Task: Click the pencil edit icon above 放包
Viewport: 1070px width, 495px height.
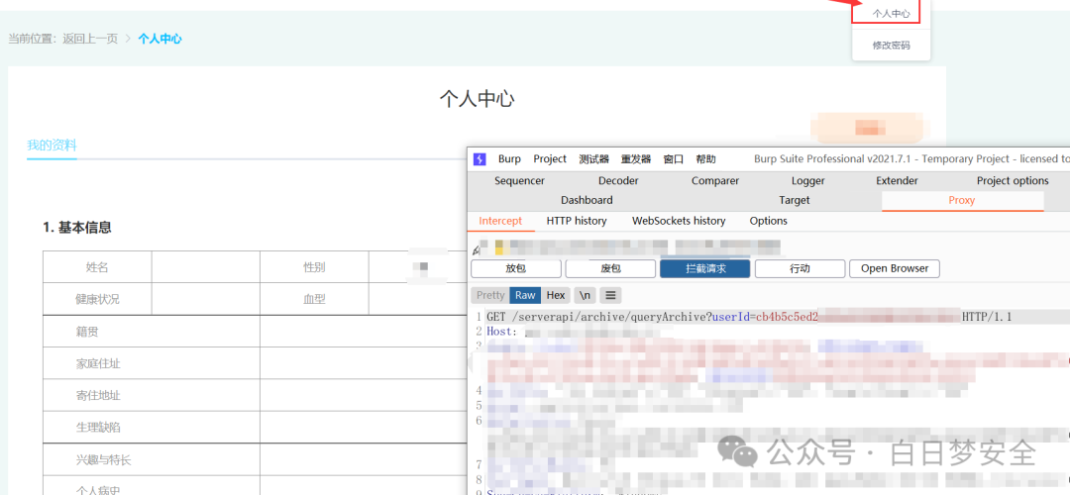Action: 476,249
